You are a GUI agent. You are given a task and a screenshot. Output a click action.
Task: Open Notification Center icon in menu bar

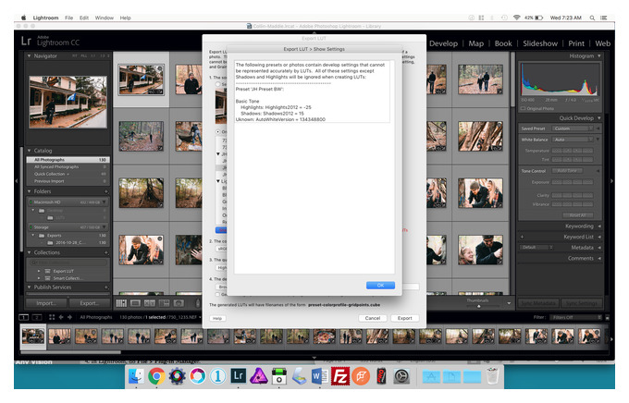pyautogui.click(x=604, y=18)
